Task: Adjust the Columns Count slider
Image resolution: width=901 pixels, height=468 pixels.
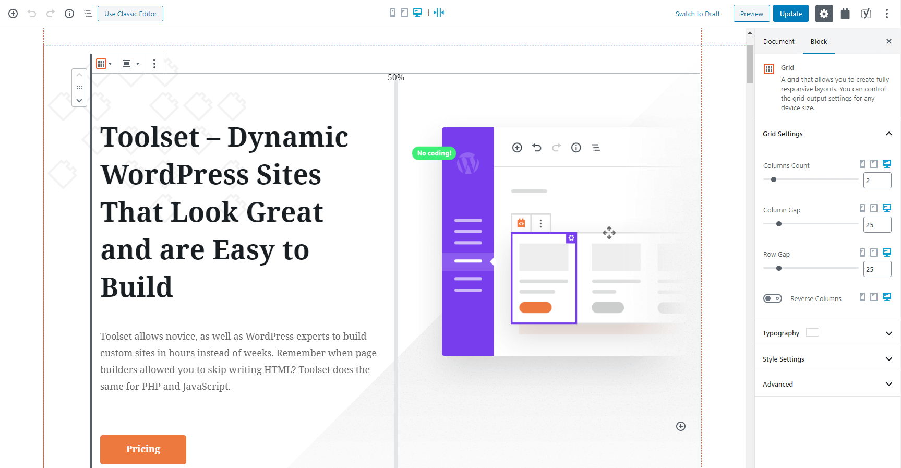Action: point(810,179)
